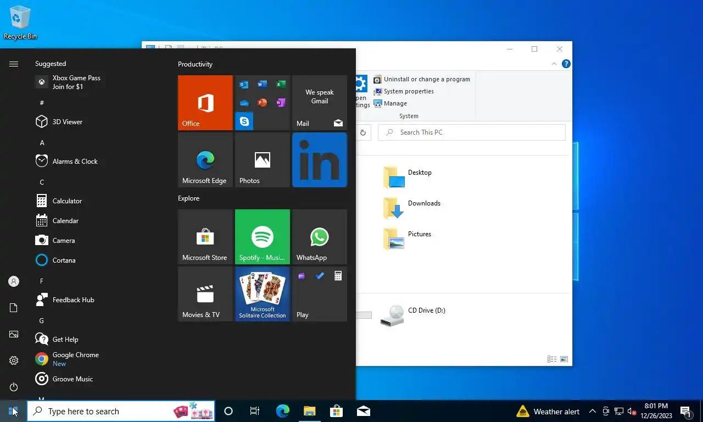Image resolution: width=703 pixels, height=422 pixels.
Task: Open Settings gear in Start
Action: point(14,360)
